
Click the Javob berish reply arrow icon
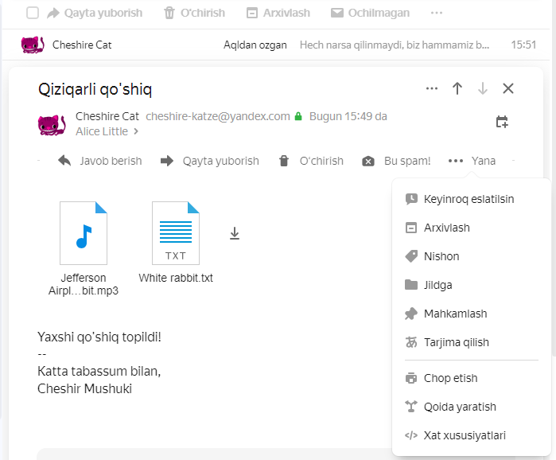64,161
